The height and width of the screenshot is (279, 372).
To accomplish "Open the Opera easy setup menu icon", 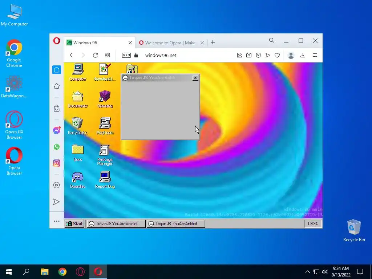I will tap(315, 55).
